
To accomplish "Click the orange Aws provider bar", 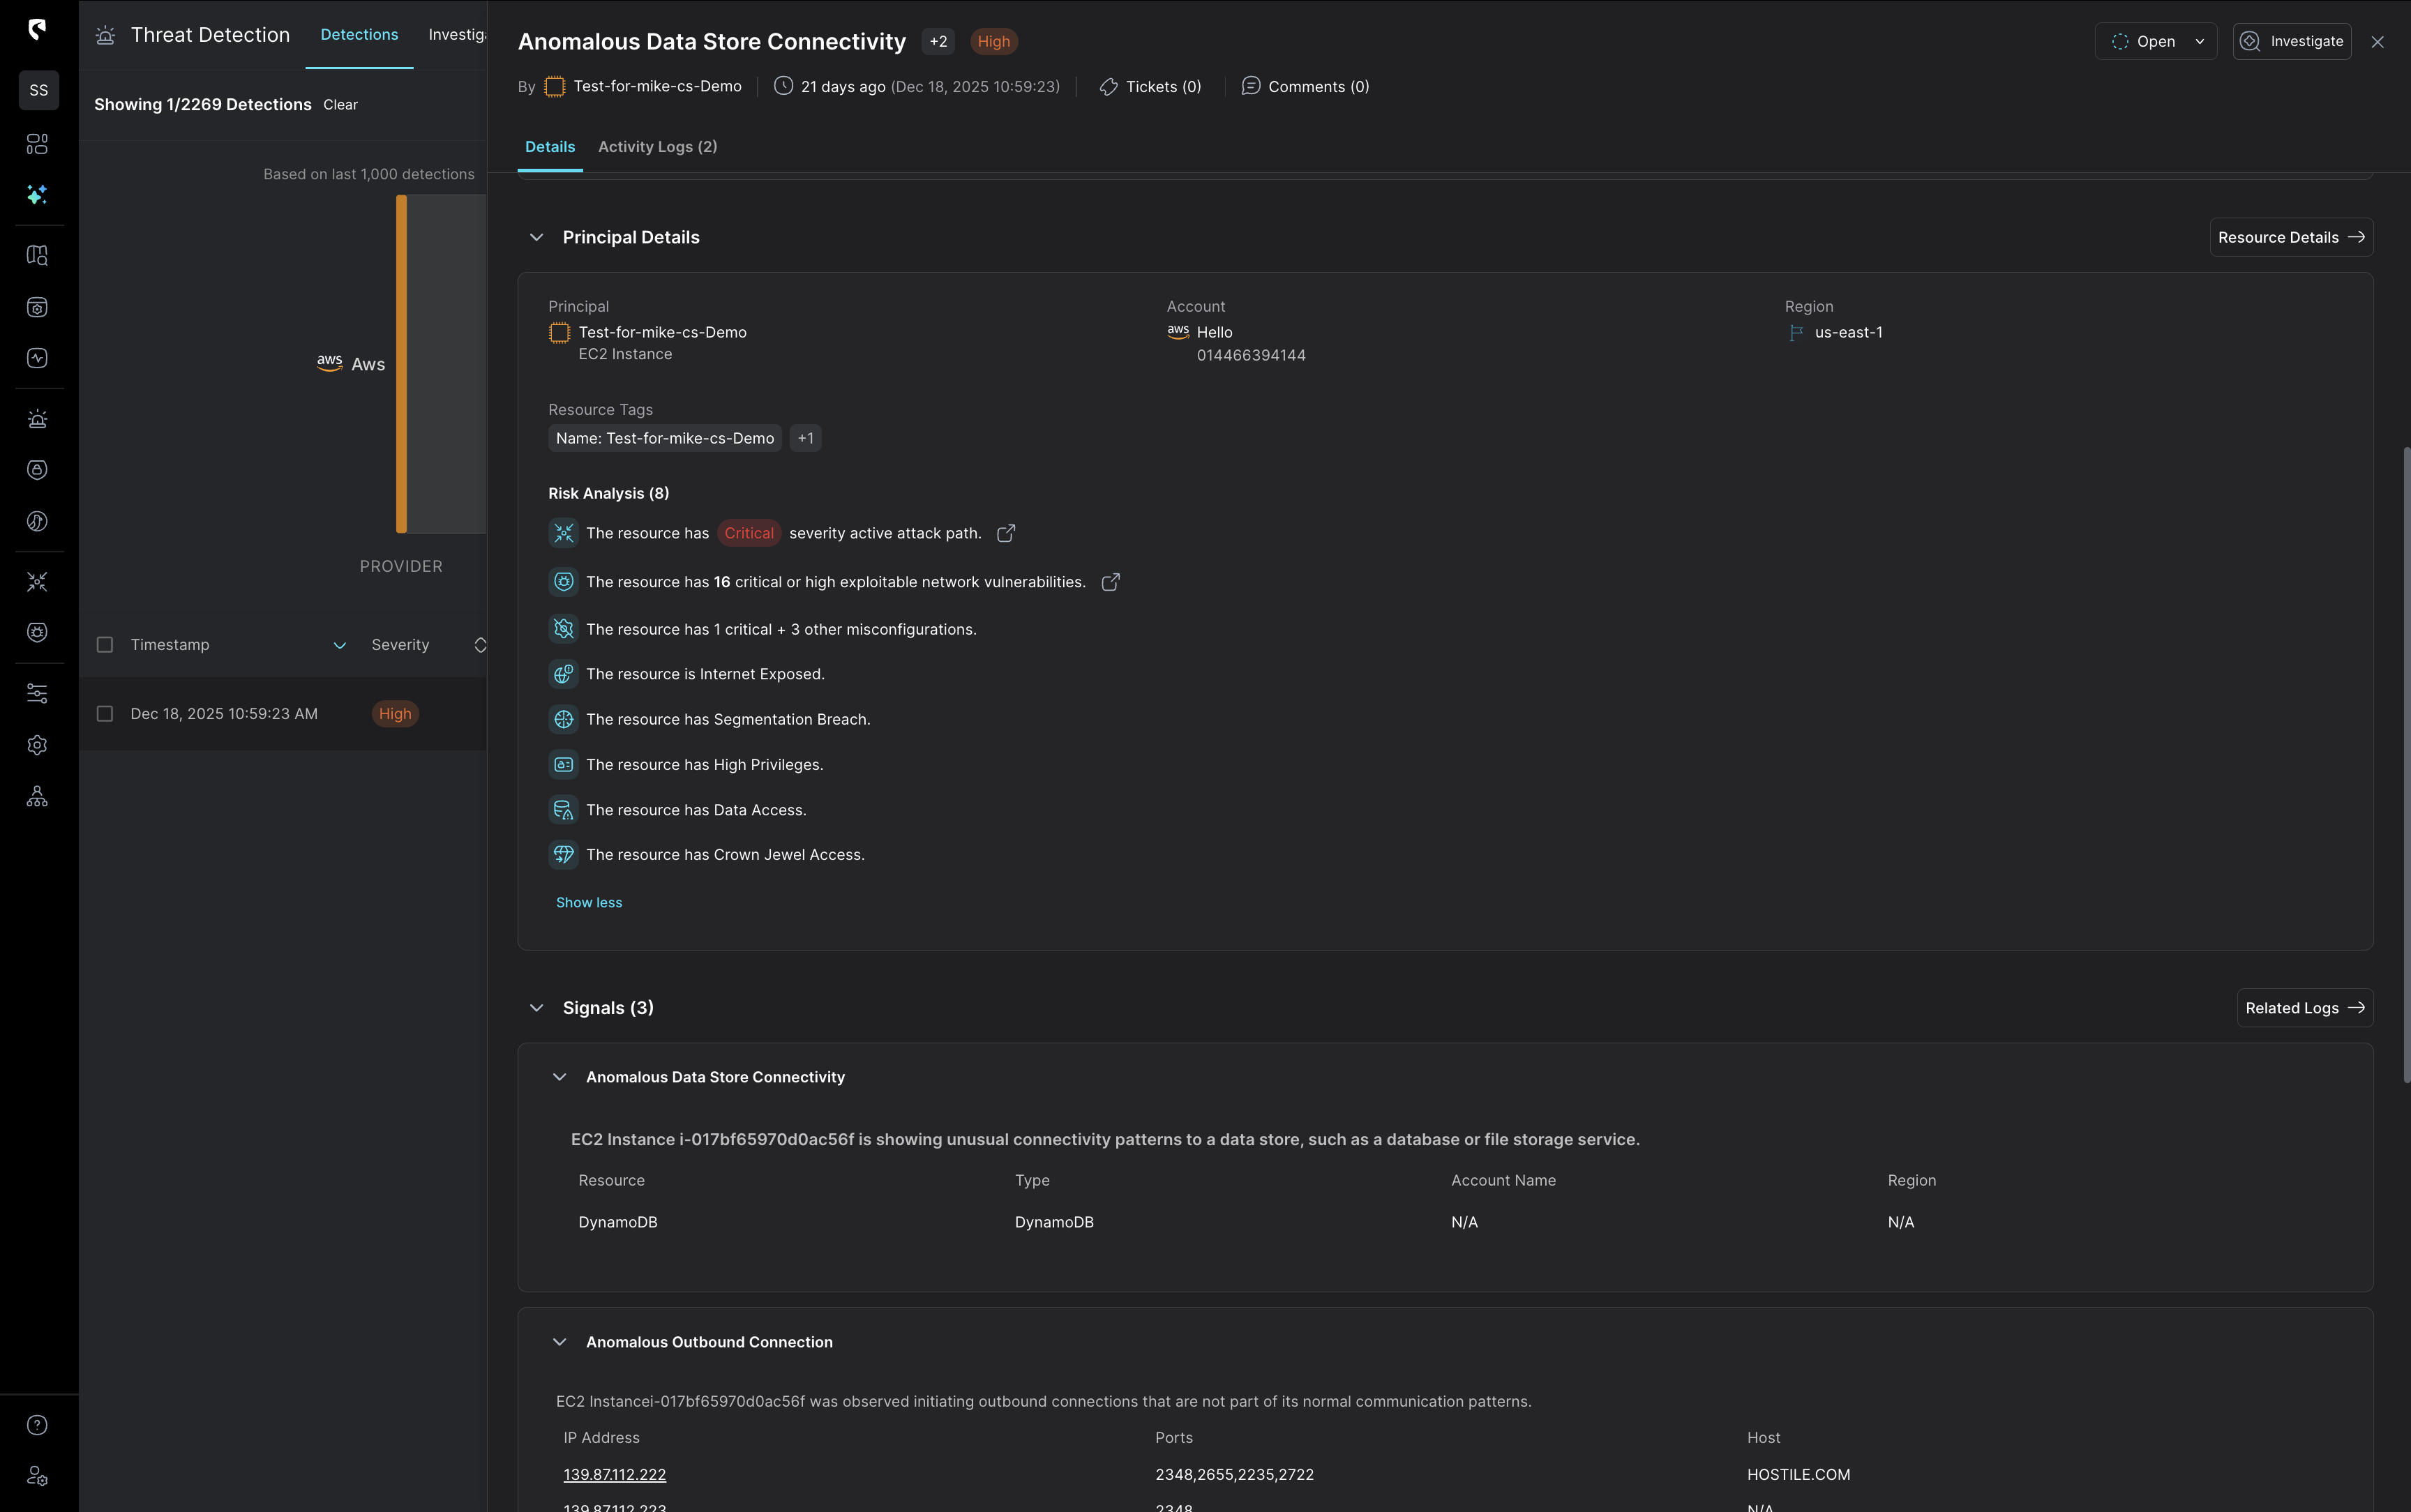I will pos(401,364).
